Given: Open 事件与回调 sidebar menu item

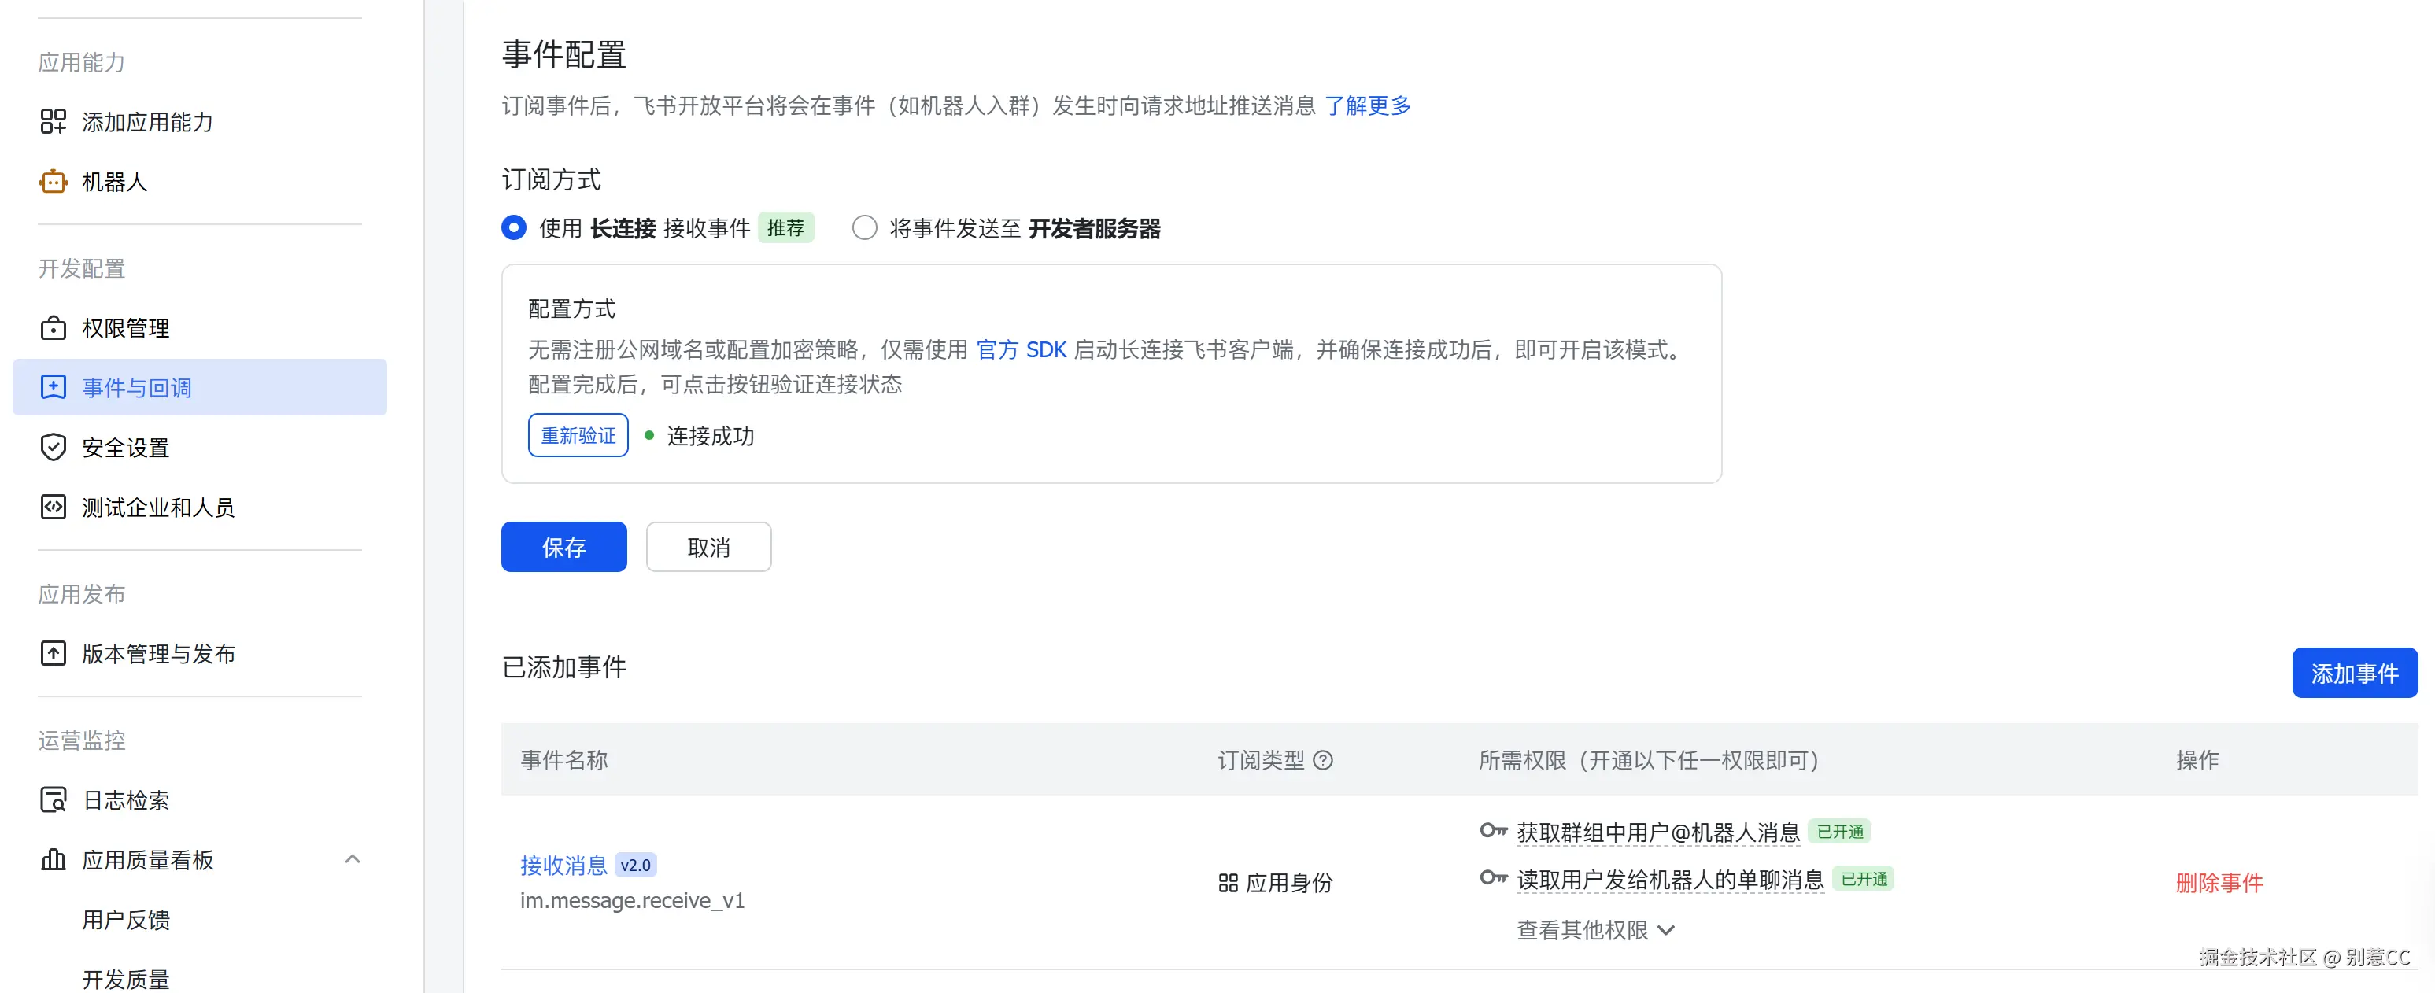Looking at the screenshot, I should (x=137, y=387).
